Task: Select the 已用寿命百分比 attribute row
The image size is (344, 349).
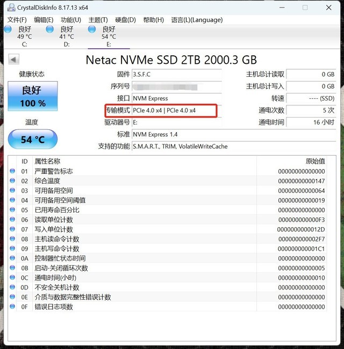Action: tap(56, 210)
